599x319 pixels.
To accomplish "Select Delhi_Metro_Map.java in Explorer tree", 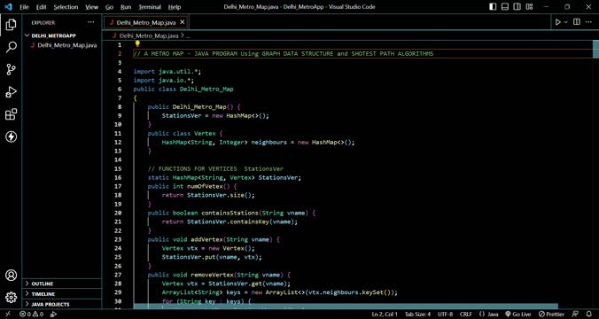I will tap(63, 45).
